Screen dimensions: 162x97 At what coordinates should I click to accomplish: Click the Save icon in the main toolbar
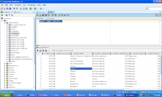coord(7,9)
